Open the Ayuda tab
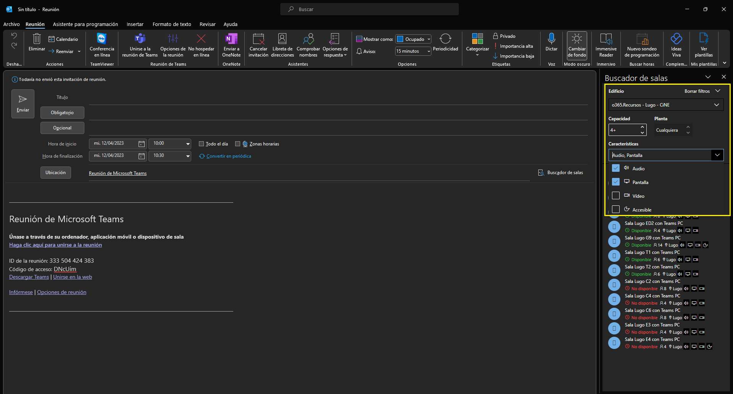The image size is (733, 394). point(230,24)
